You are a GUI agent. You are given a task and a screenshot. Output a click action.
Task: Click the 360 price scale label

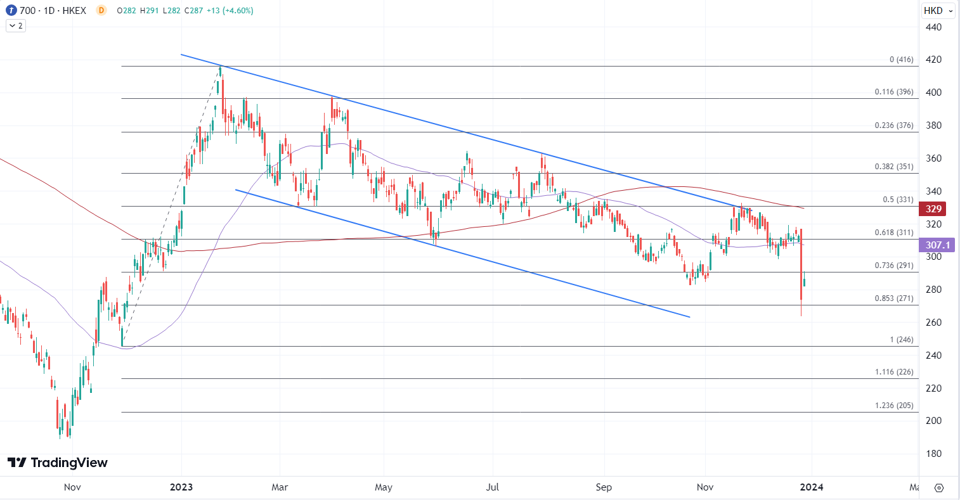(x=933, y=158)
